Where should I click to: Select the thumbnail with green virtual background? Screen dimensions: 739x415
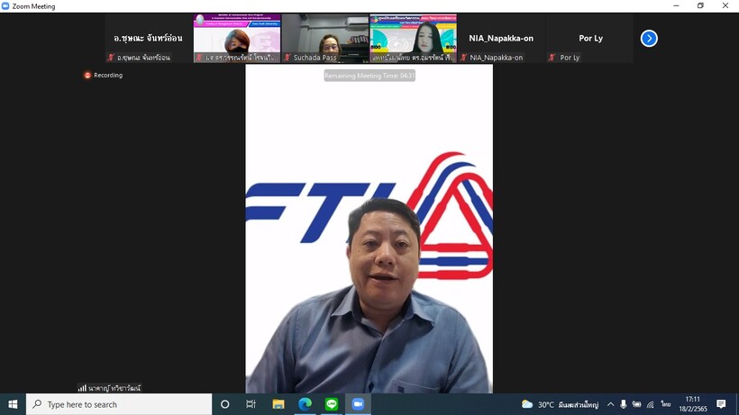click(414, 38)
